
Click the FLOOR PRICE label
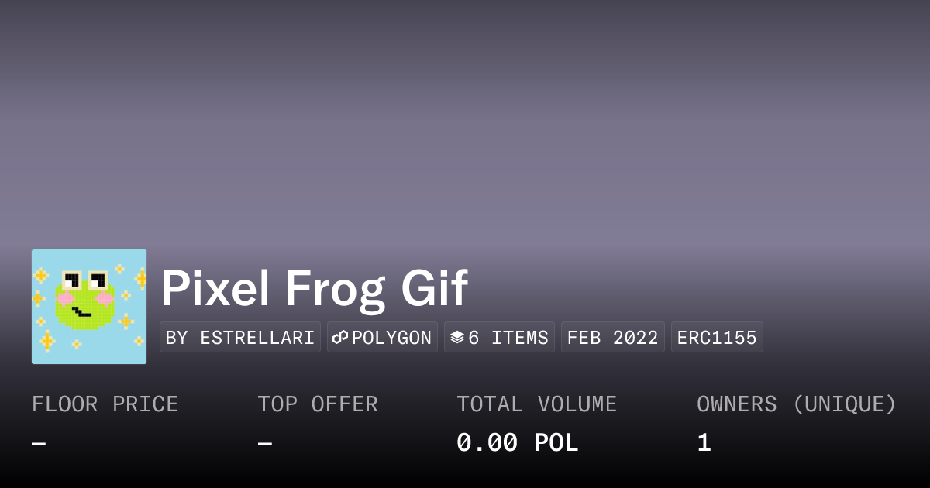pyautogui.click(x=105, y=404)
